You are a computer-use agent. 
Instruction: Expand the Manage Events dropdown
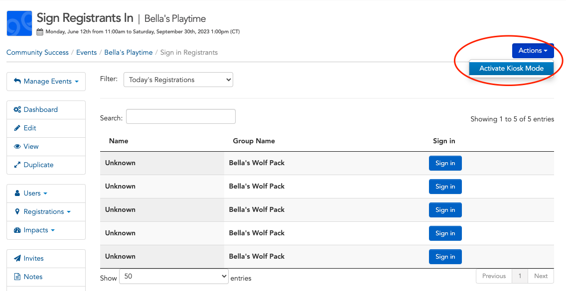[x=46, y=82]
